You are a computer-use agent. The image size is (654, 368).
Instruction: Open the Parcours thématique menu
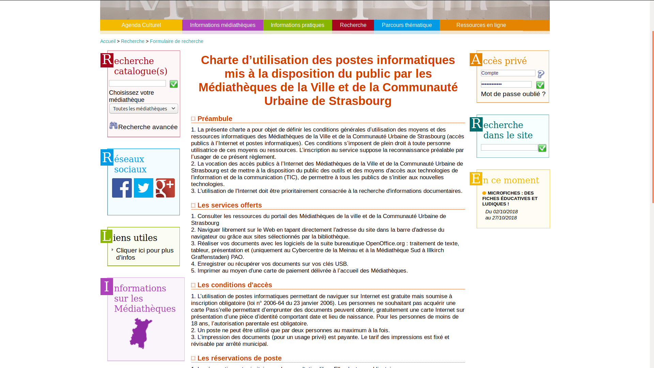click(407, 25)
